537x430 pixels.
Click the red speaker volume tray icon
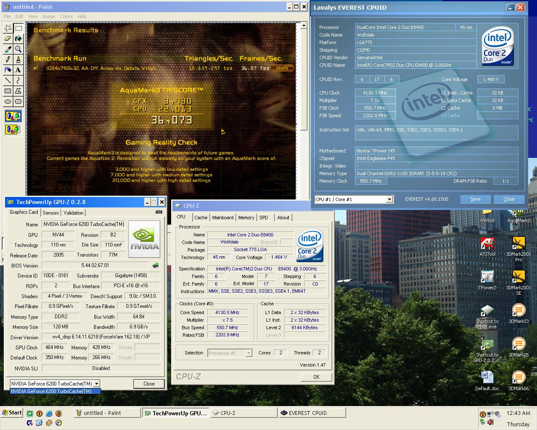click(x=490, y=422)
